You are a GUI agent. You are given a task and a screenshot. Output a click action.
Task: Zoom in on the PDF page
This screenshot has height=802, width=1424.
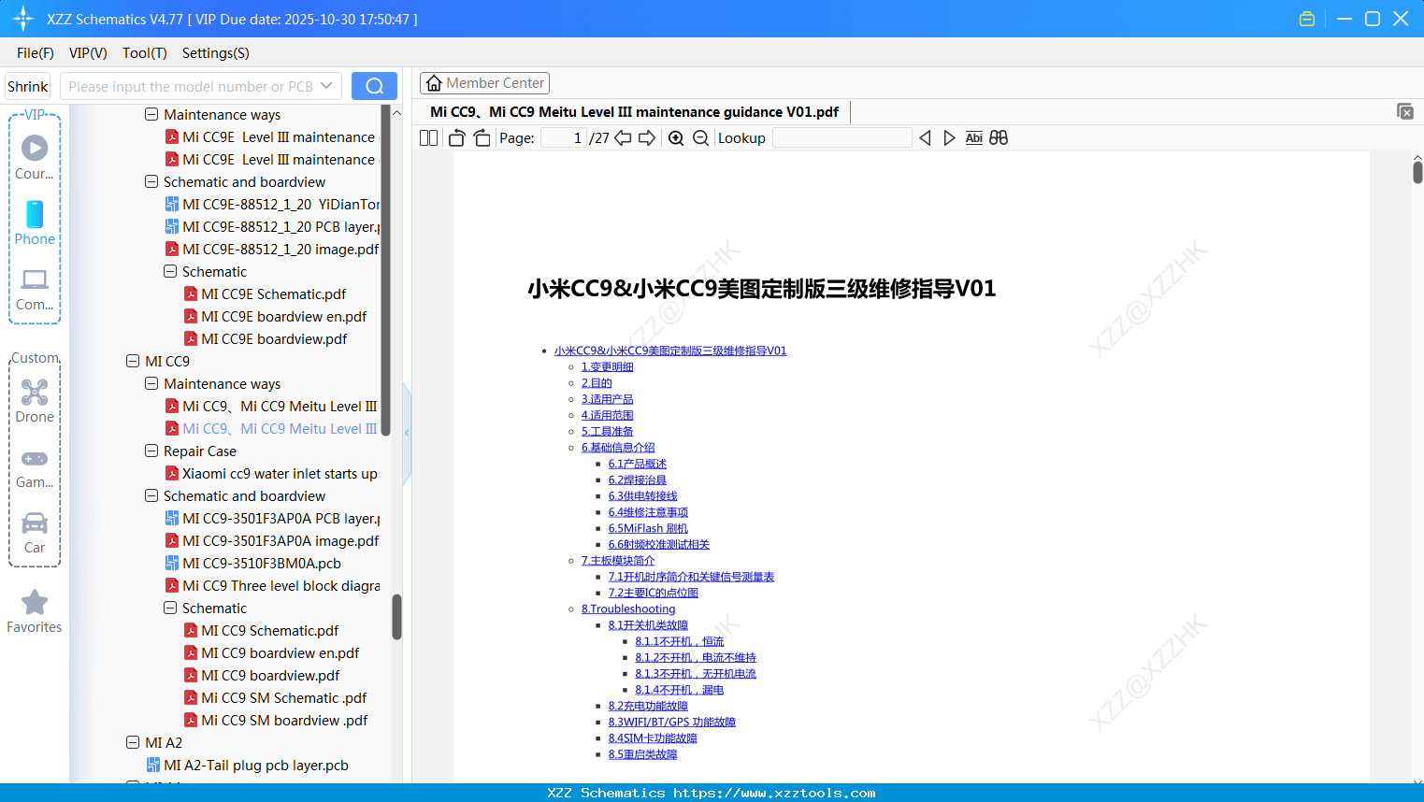click(x=675, y=137)
